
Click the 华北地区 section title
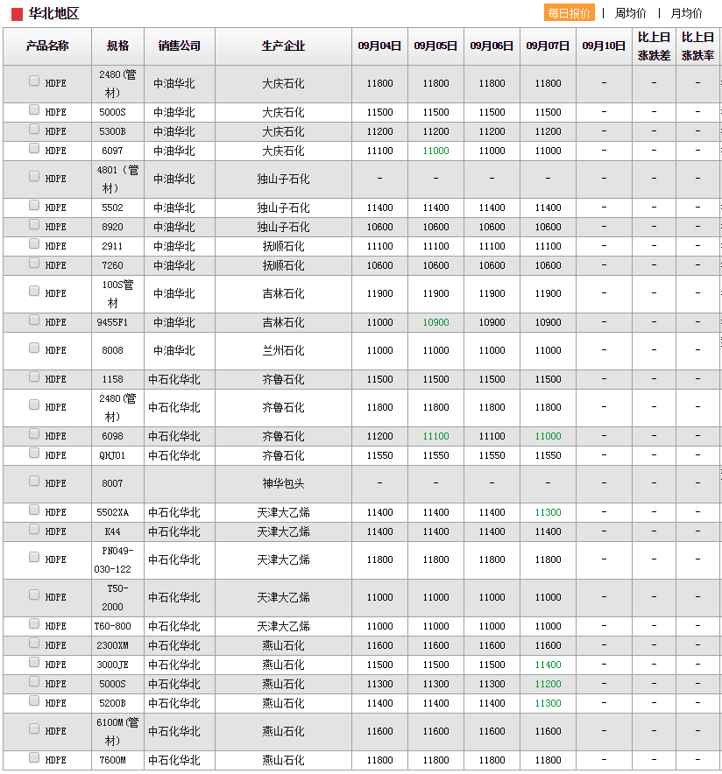pos(53,13)
